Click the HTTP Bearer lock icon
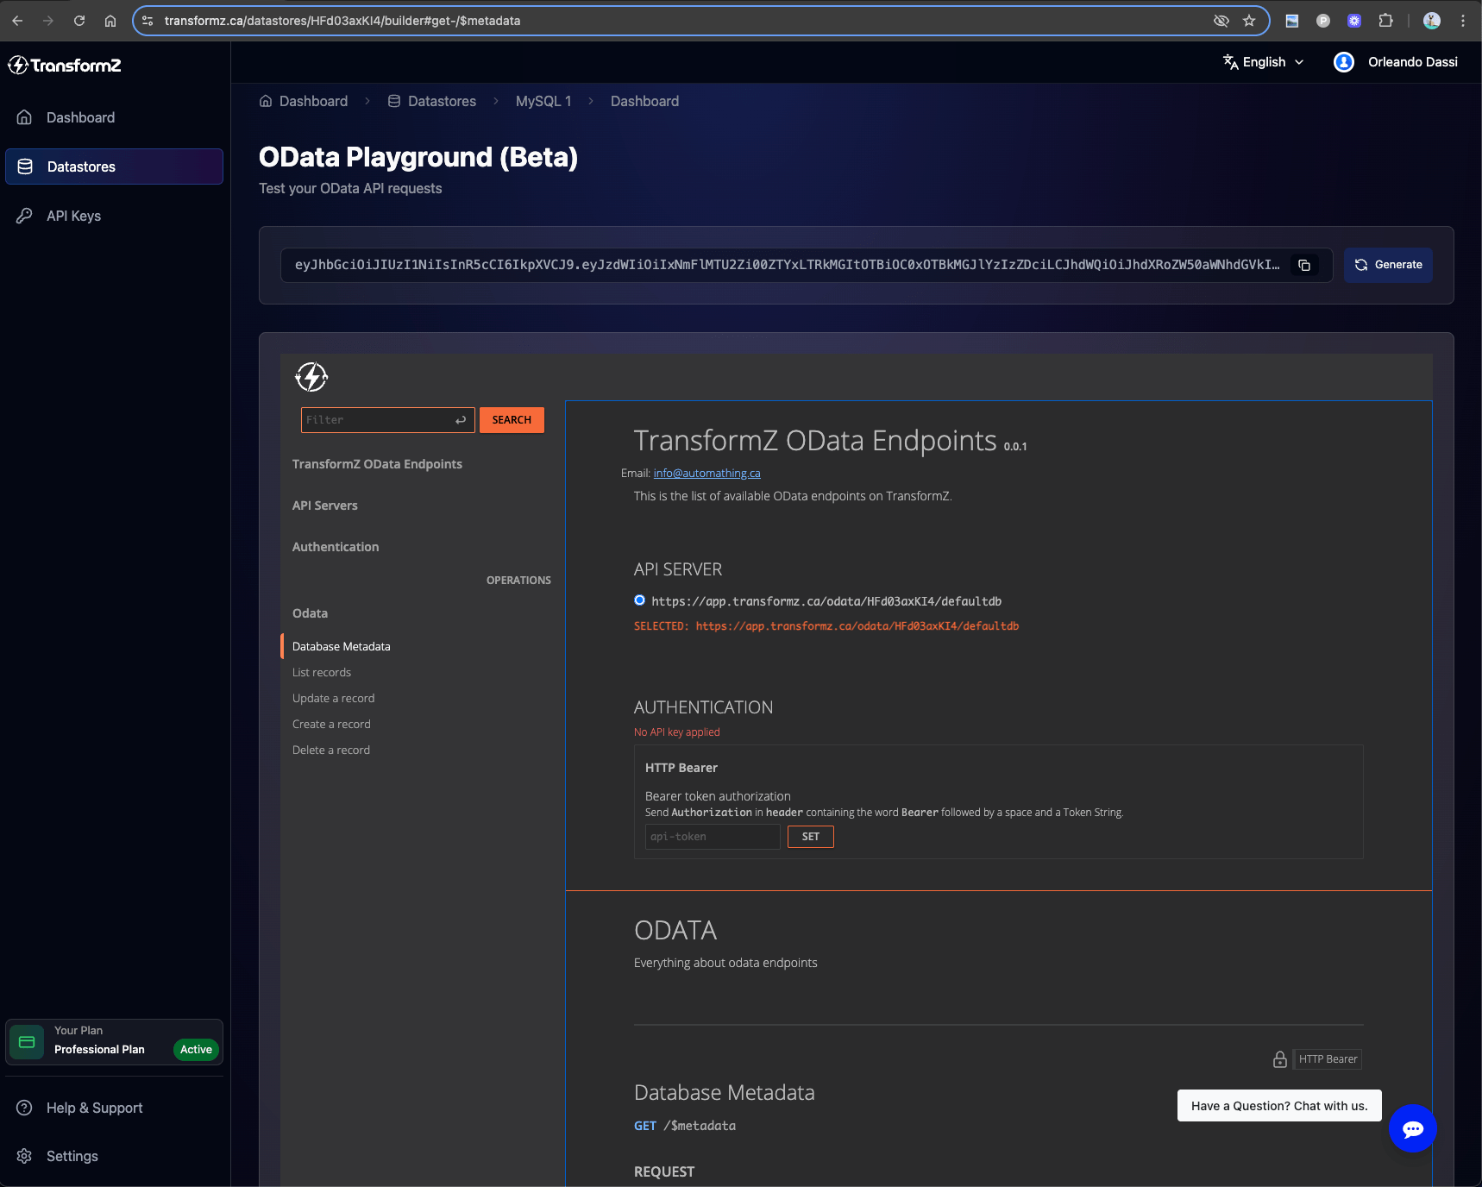Screen dimensions: 1482x1187 coord(1280,1058)
